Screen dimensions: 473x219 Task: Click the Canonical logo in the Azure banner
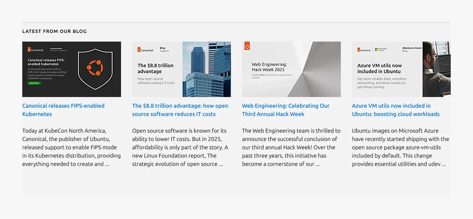click(364, 50)
